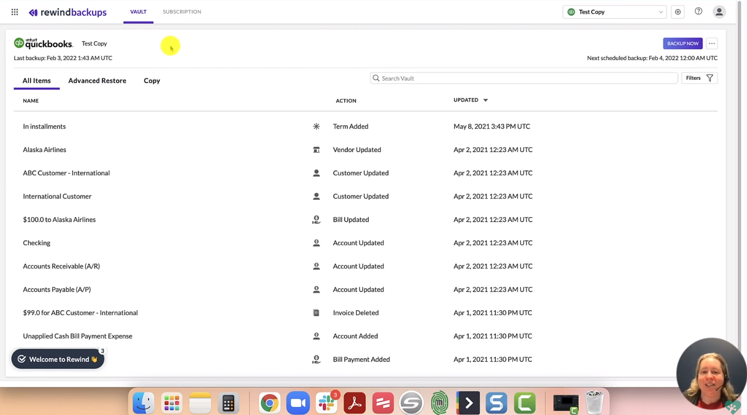Click the QuickBooks logo

point(44,43)
